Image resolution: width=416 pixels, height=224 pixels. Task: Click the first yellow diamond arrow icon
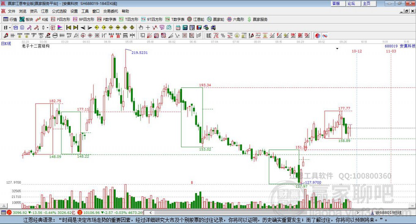97,28
